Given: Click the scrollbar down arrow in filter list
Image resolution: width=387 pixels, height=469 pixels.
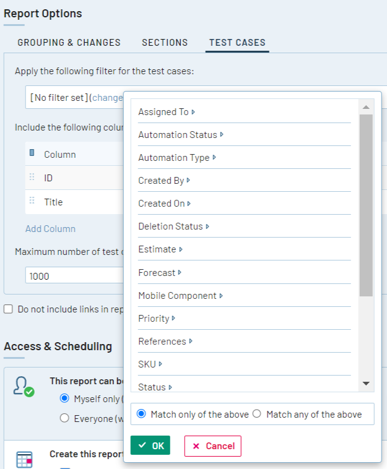Looking at the screenshot, I should [x=366, y=384].
